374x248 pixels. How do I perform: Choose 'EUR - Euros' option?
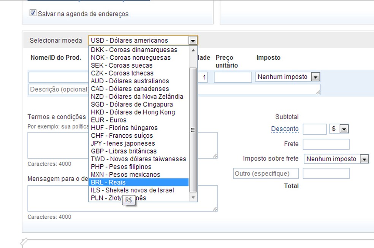click(138, 120)
